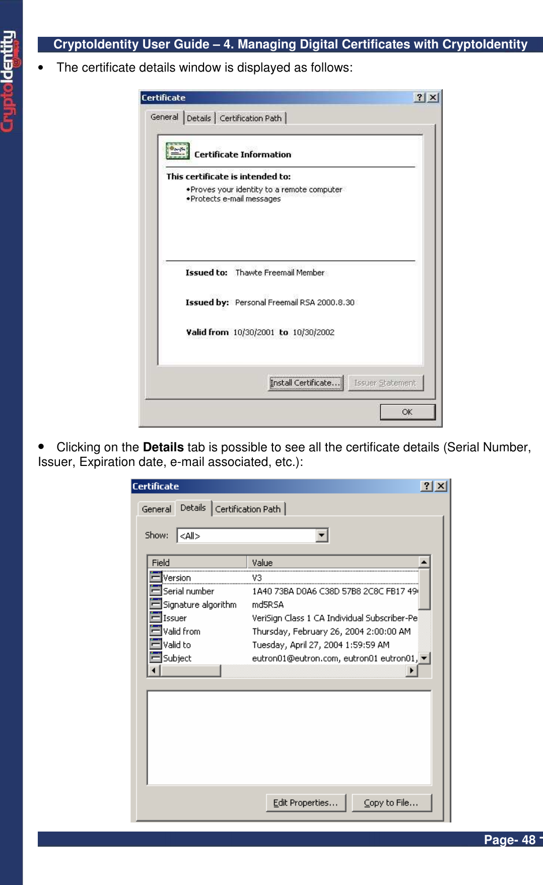Image resolution: width=543 pixels, height=885 pixels.
Task: Click the horizontal scrollbar thumb in field list
Action: point(190,671)
